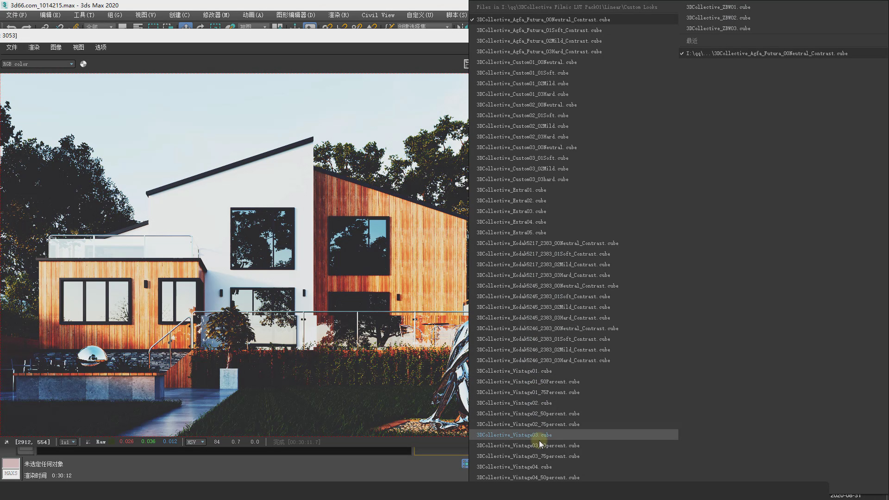This screenshot has height=500, width=889.
Task: Select recent Agfa Futura LUT entry
Action: (767, 53)
